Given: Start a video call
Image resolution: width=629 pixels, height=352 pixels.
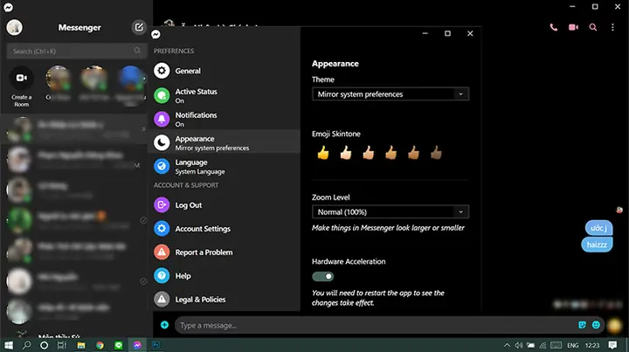Looking at the screenshot, I should coord(573,27).
